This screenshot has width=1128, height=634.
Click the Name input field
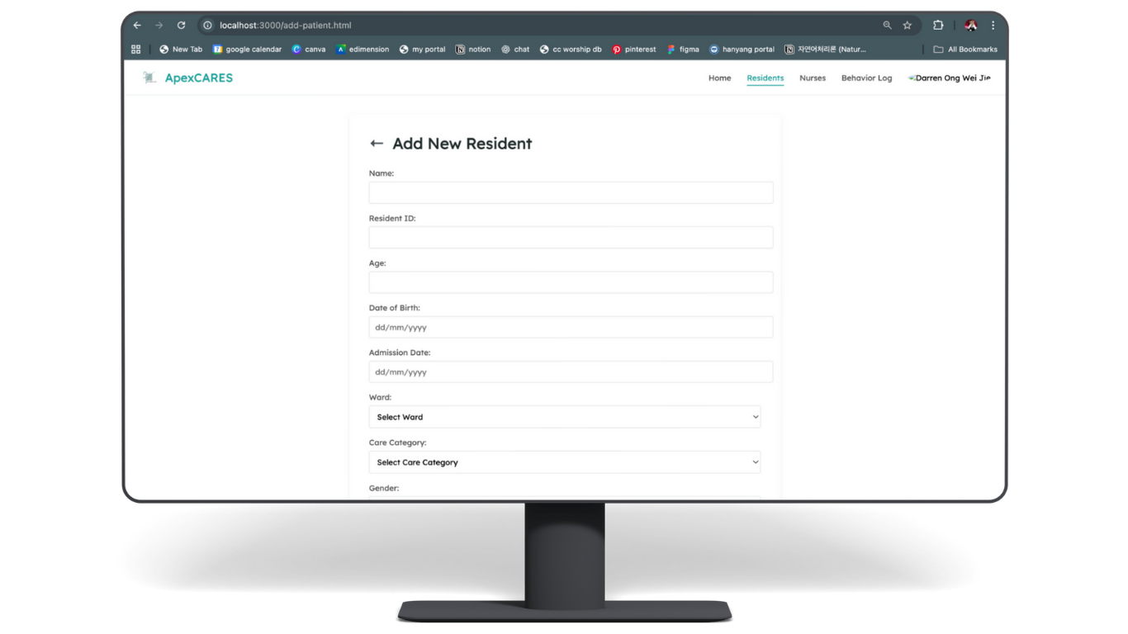pyautogui.click(x=571, y=193)
